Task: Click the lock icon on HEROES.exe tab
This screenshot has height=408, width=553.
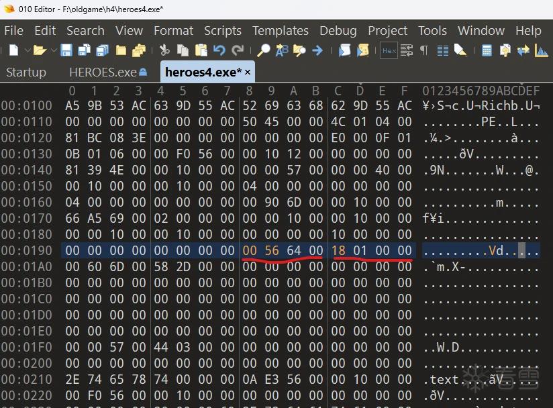Action: point(143,72)
